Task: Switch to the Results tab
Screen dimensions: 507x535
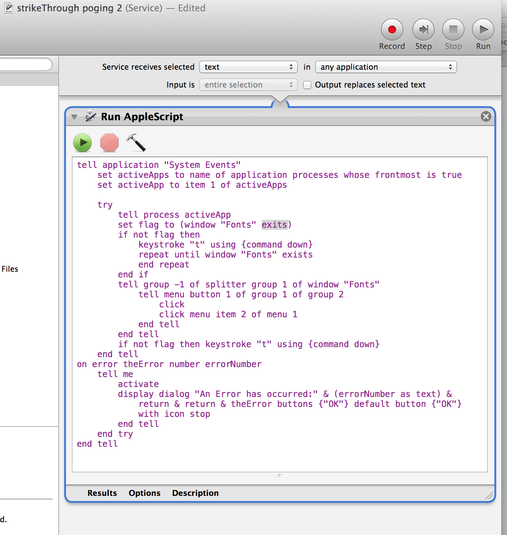Action: coord(102,493)
